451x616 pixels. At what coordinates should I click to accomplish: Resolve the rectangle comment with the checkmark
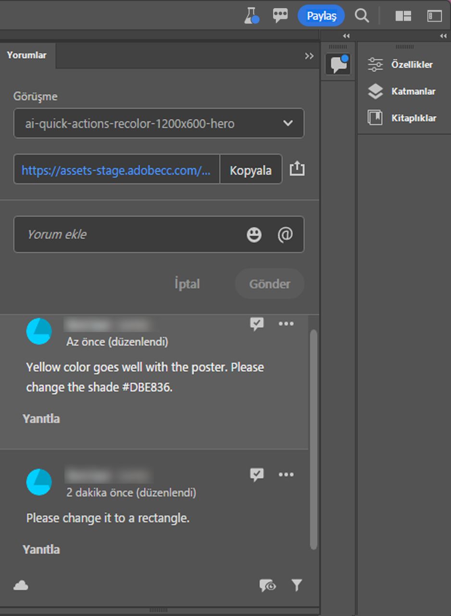coord(257,475)
